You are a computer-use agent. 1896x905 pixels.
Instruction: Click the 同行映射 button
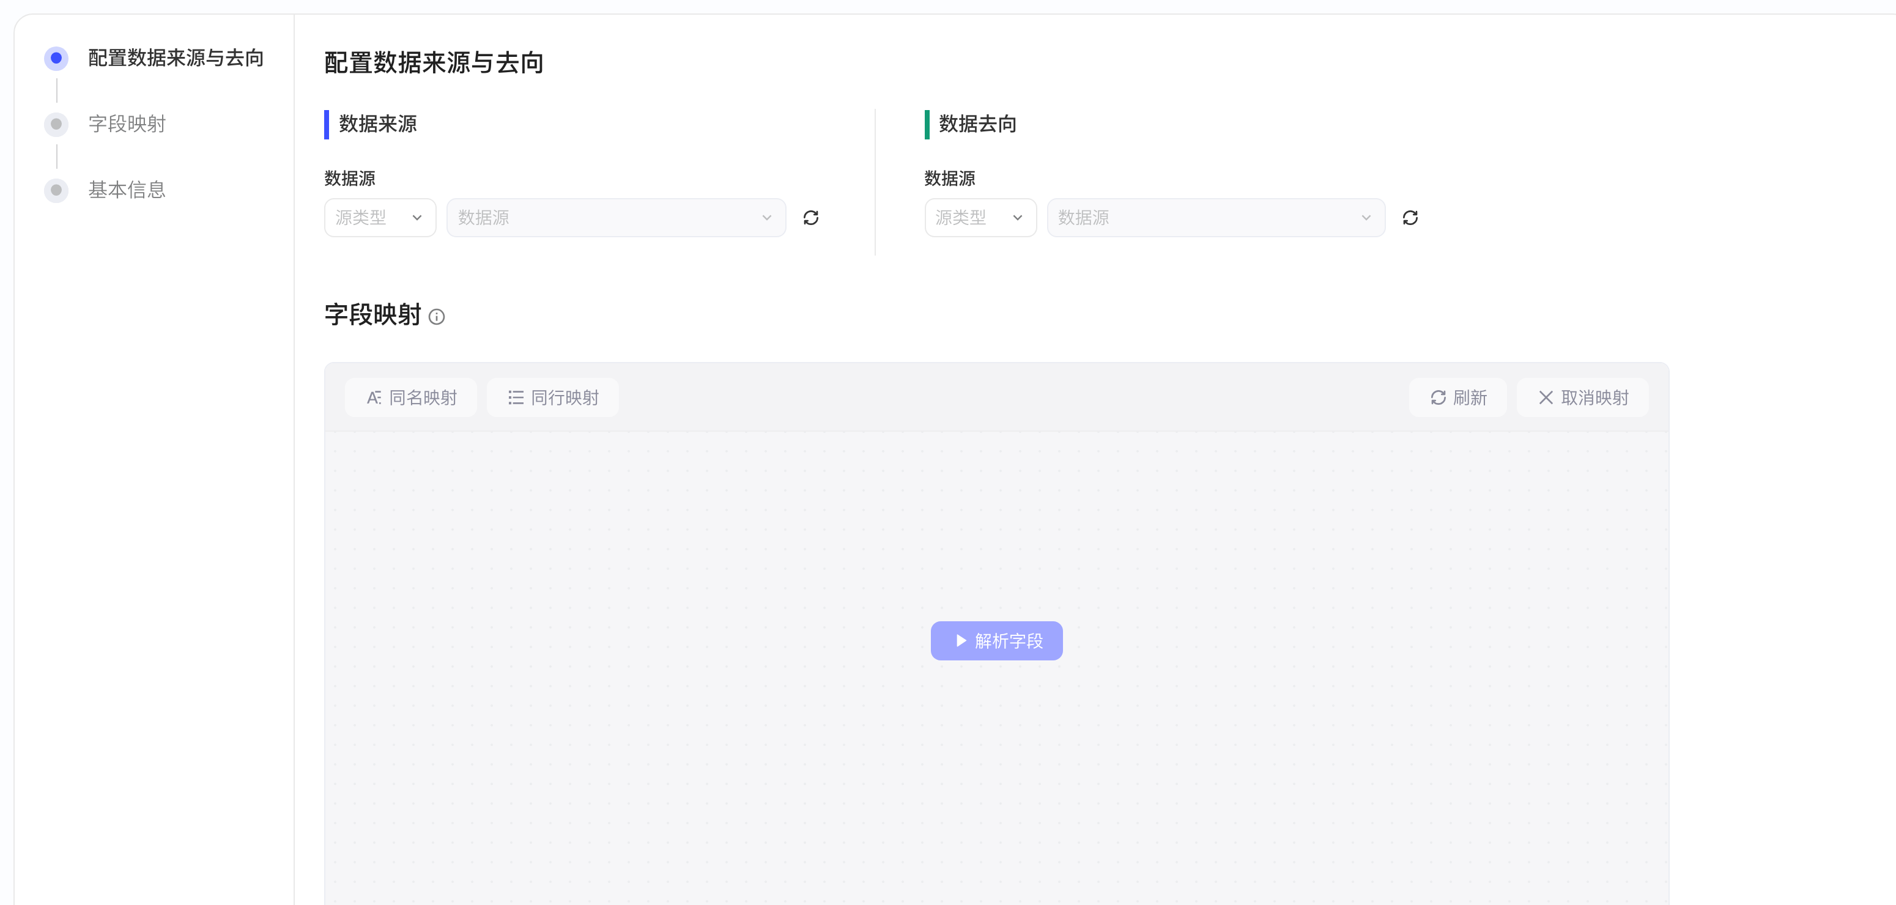point(553,398)
